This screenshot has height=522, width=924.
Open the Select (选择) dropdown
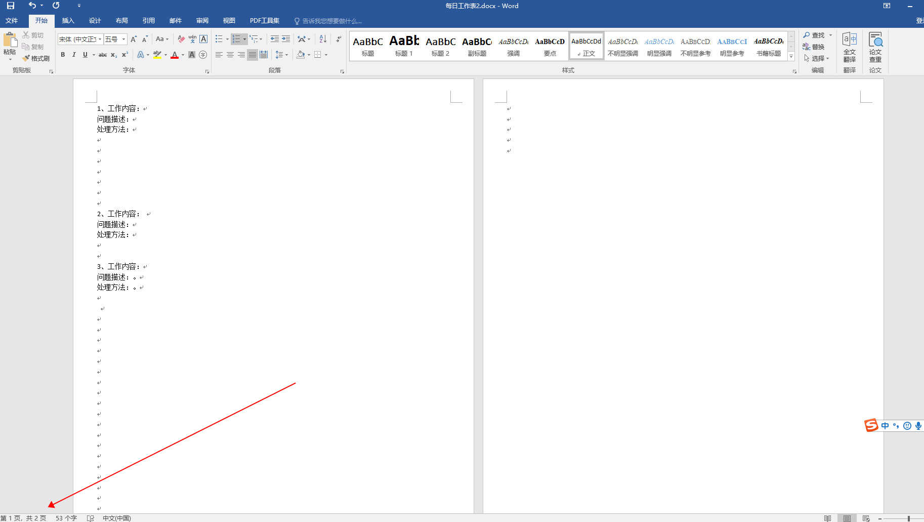[817, 58]
